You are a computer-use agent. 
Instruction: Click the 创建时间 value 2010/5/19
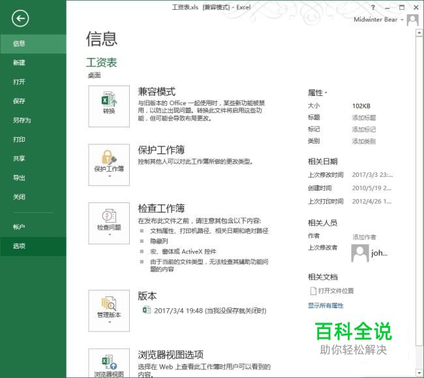372,188
